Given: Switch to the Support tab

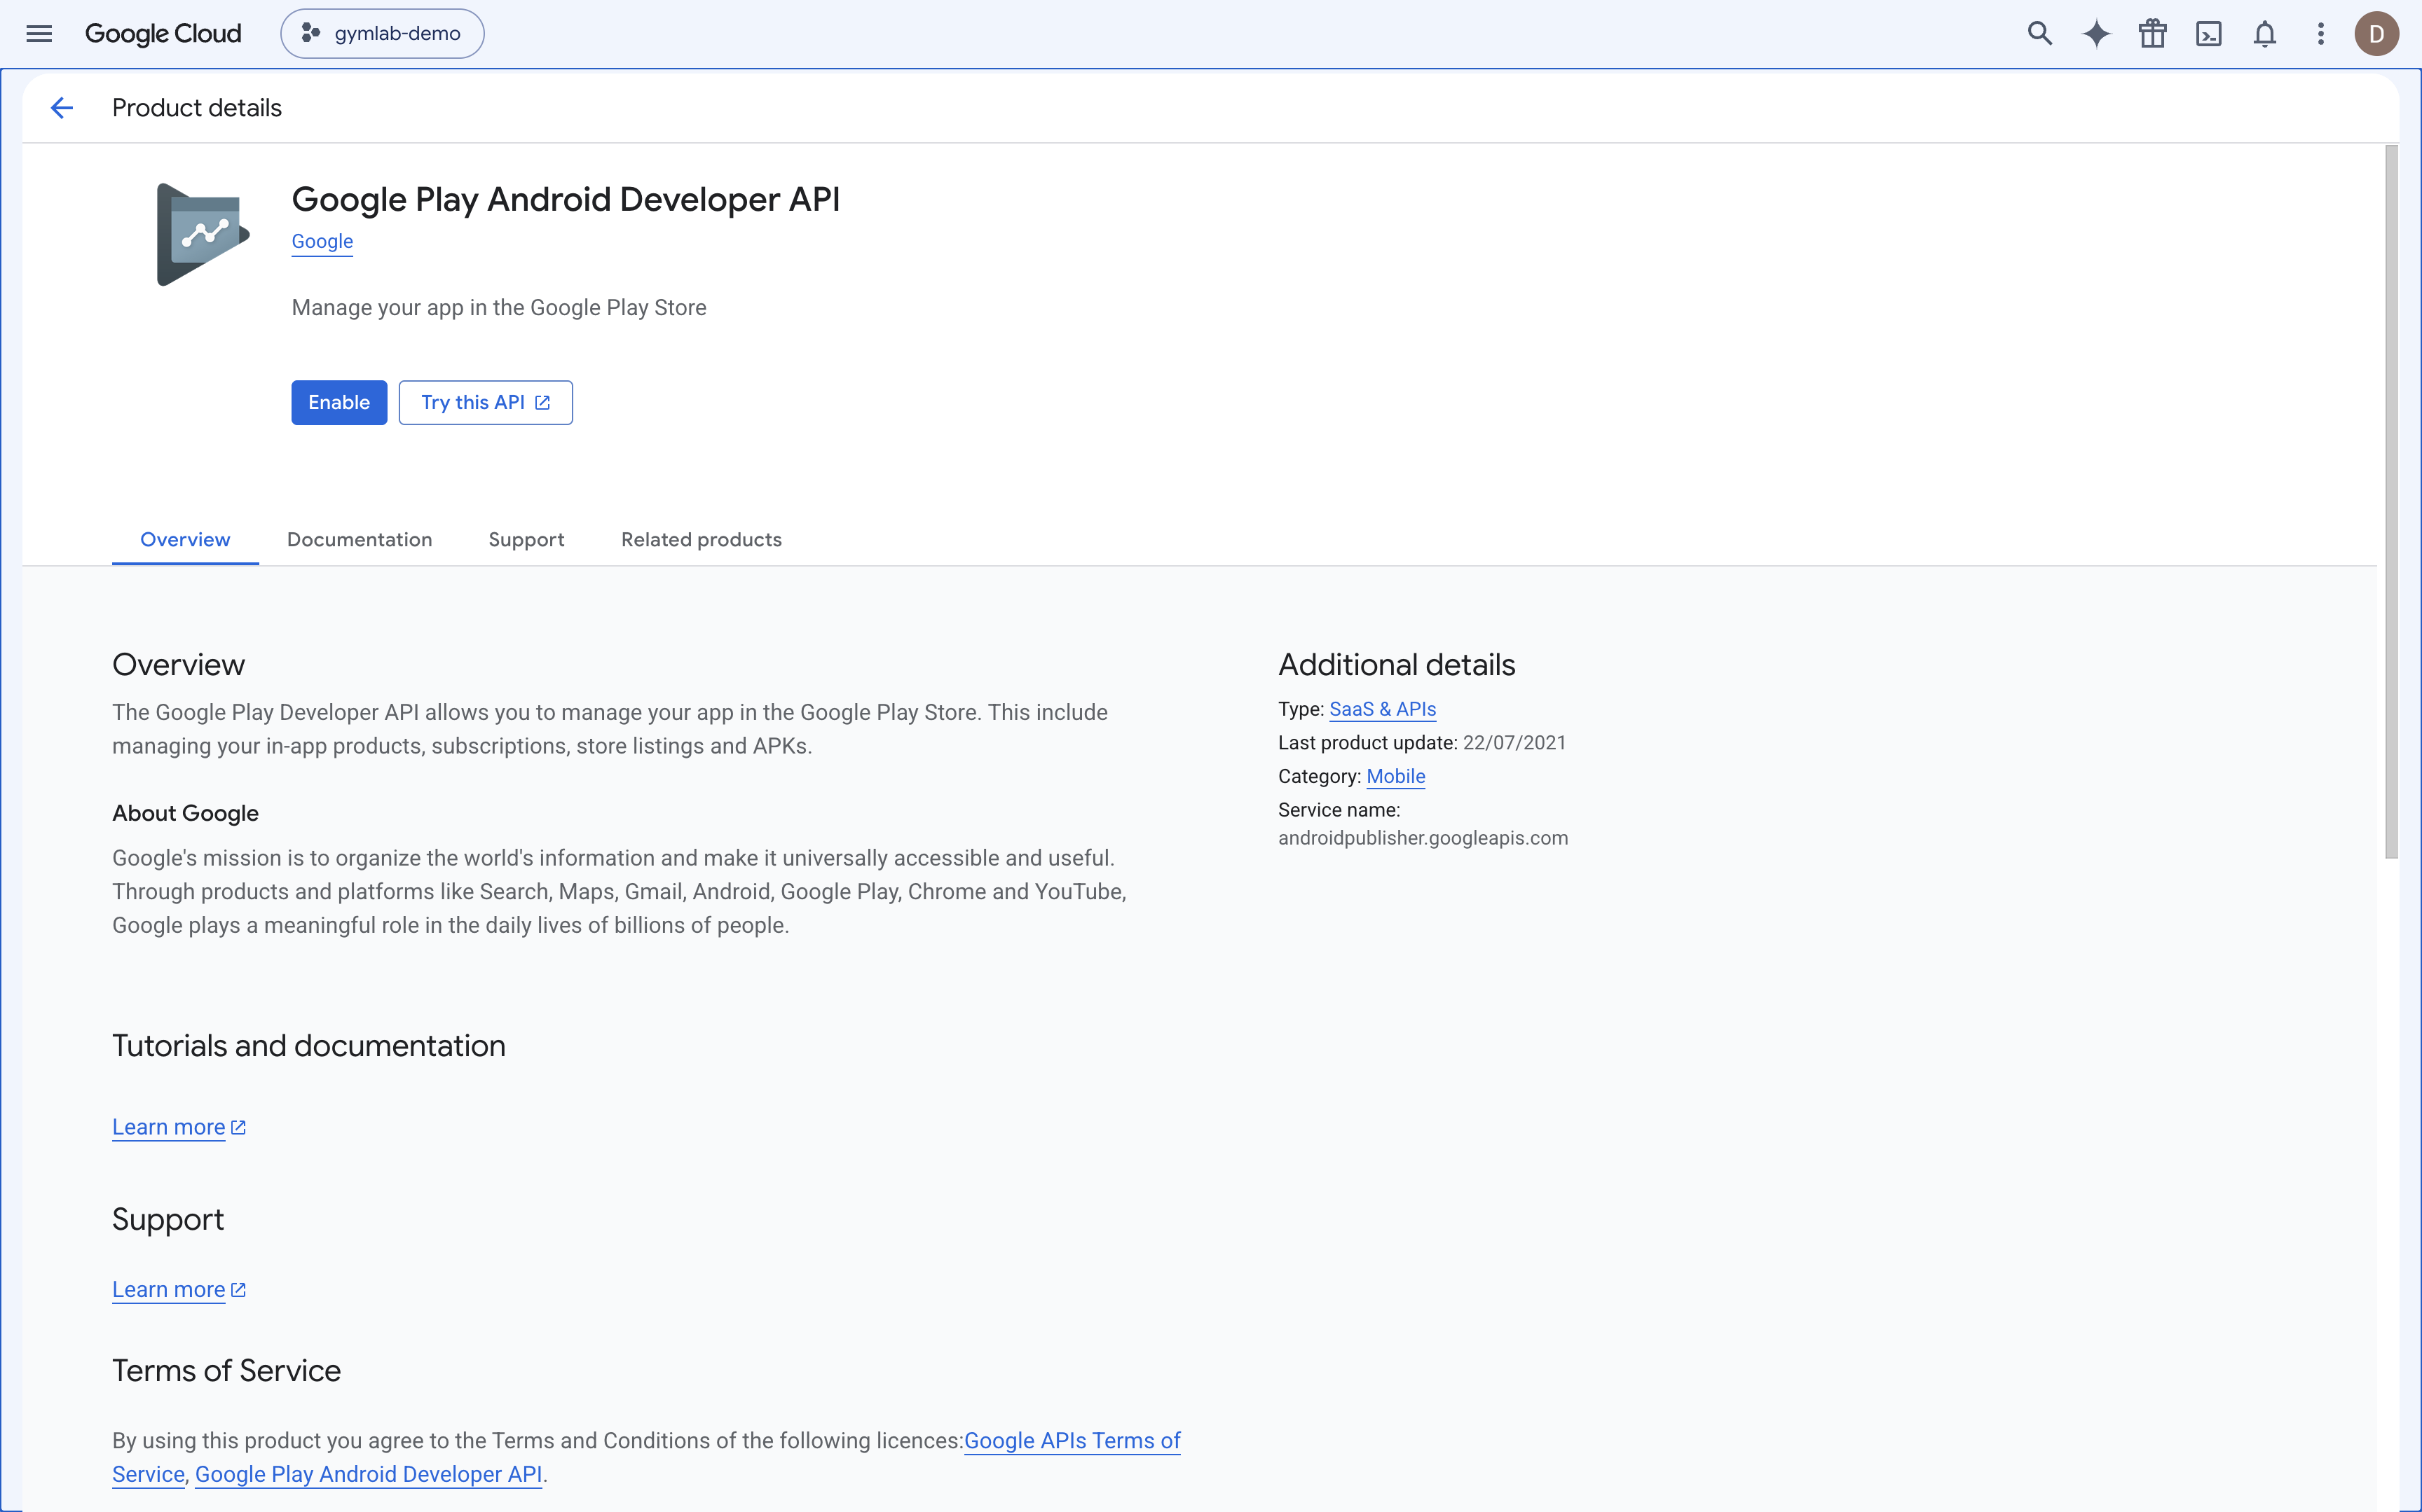Looking at the screenshot, I should 526,540.
